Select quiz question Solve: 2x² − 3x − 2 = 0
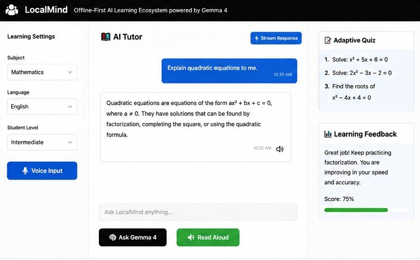The image size is (420, 260). pyautogui.click(x=358, y=73)
